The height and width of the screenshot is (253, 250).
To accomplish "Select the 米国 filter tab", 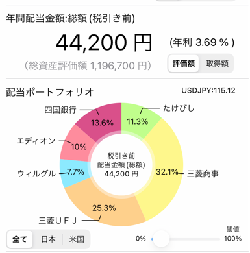I will (x=77, y=239).
